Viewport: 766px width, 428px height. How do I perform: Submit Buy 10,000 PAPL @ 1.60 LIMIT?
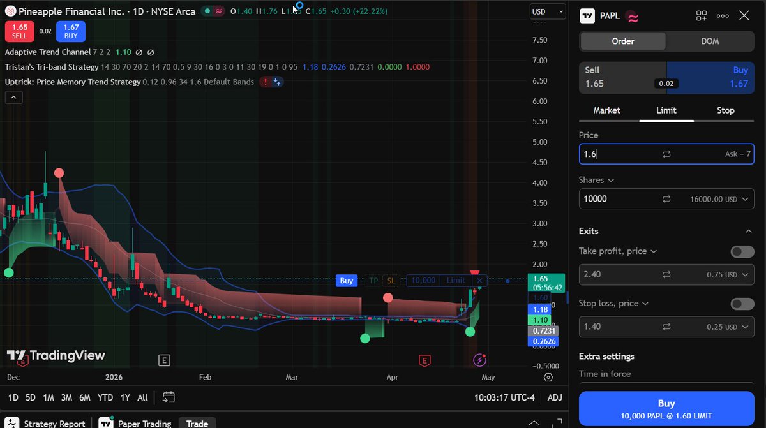tap(666, 409)
